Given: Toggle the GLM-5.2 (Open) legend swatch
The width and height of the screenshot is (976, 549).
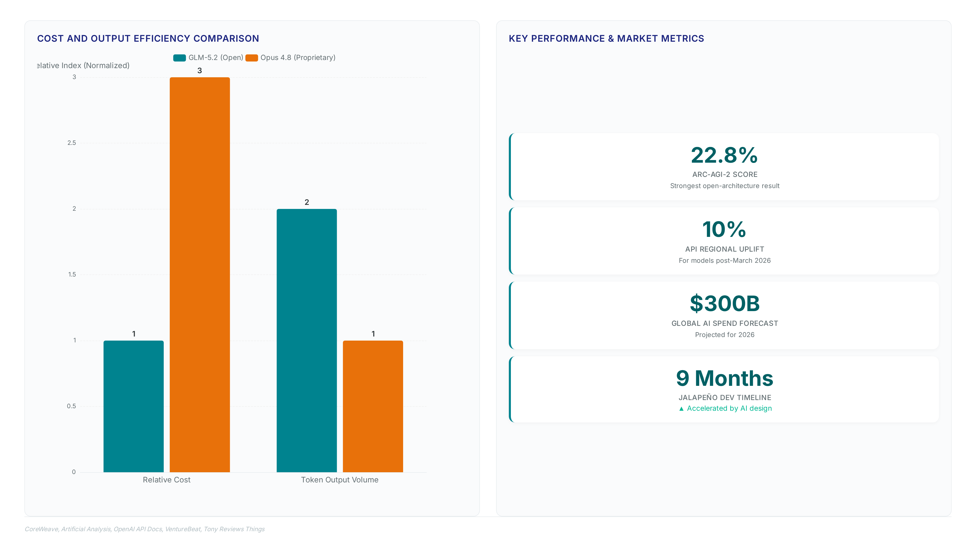Looking at the screenshot, I should [x=179, y=58].
